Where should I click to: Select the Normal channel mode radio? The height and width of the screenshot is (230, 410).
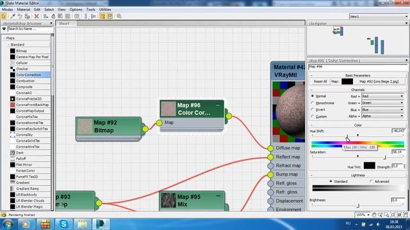(x=312, y=96)
